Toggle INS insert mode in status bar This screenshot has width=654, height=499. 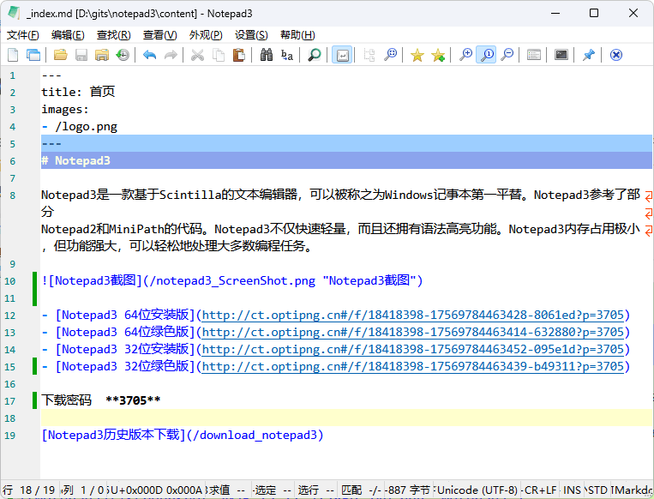pos(572,490)
